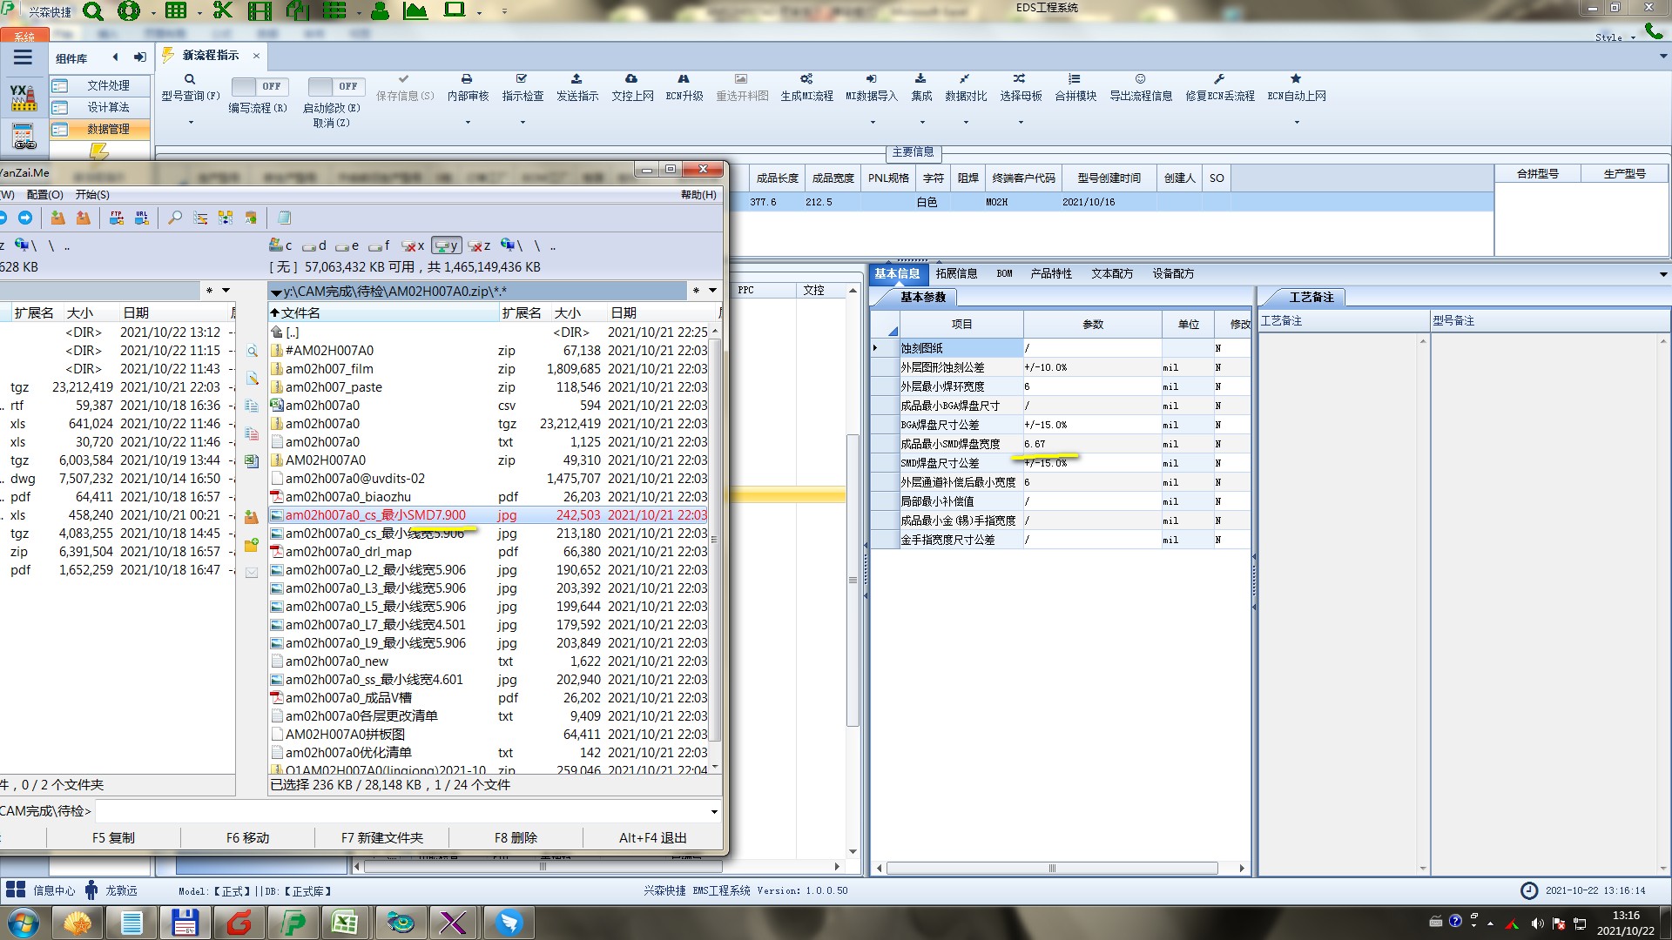Select file am02h007a0_drl_map pdf
The width and height of the screenshot is (1672, 940).
348,552
